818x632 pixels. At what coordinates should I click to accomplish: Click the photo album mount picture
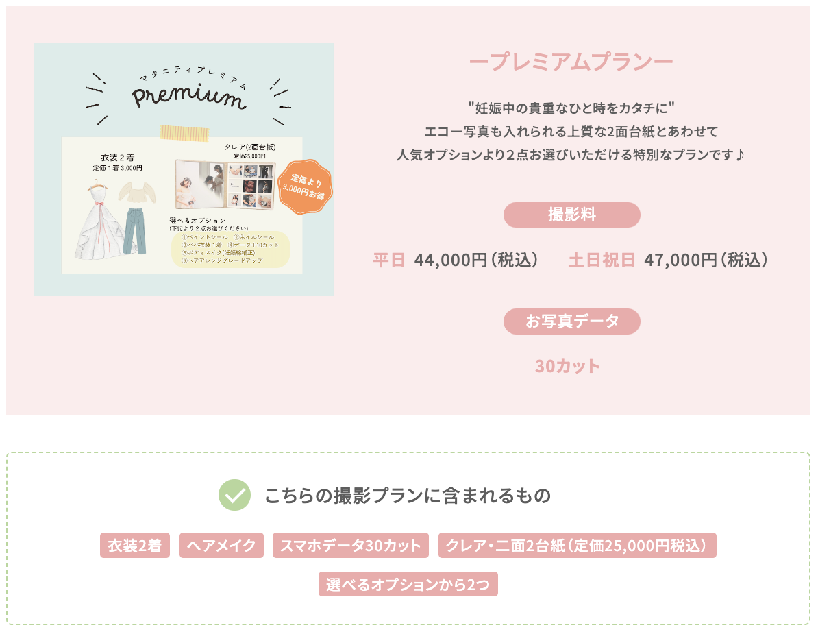(225, 185)
